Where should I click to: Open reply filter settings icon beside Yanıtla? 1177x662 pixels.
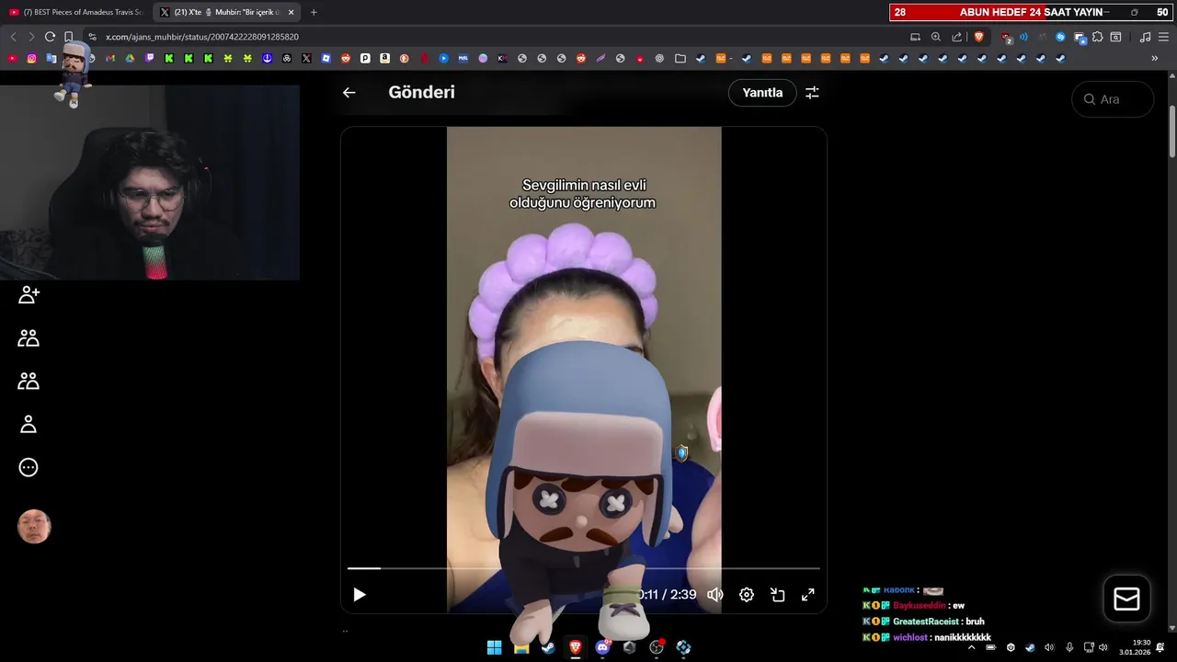(812, 92)
